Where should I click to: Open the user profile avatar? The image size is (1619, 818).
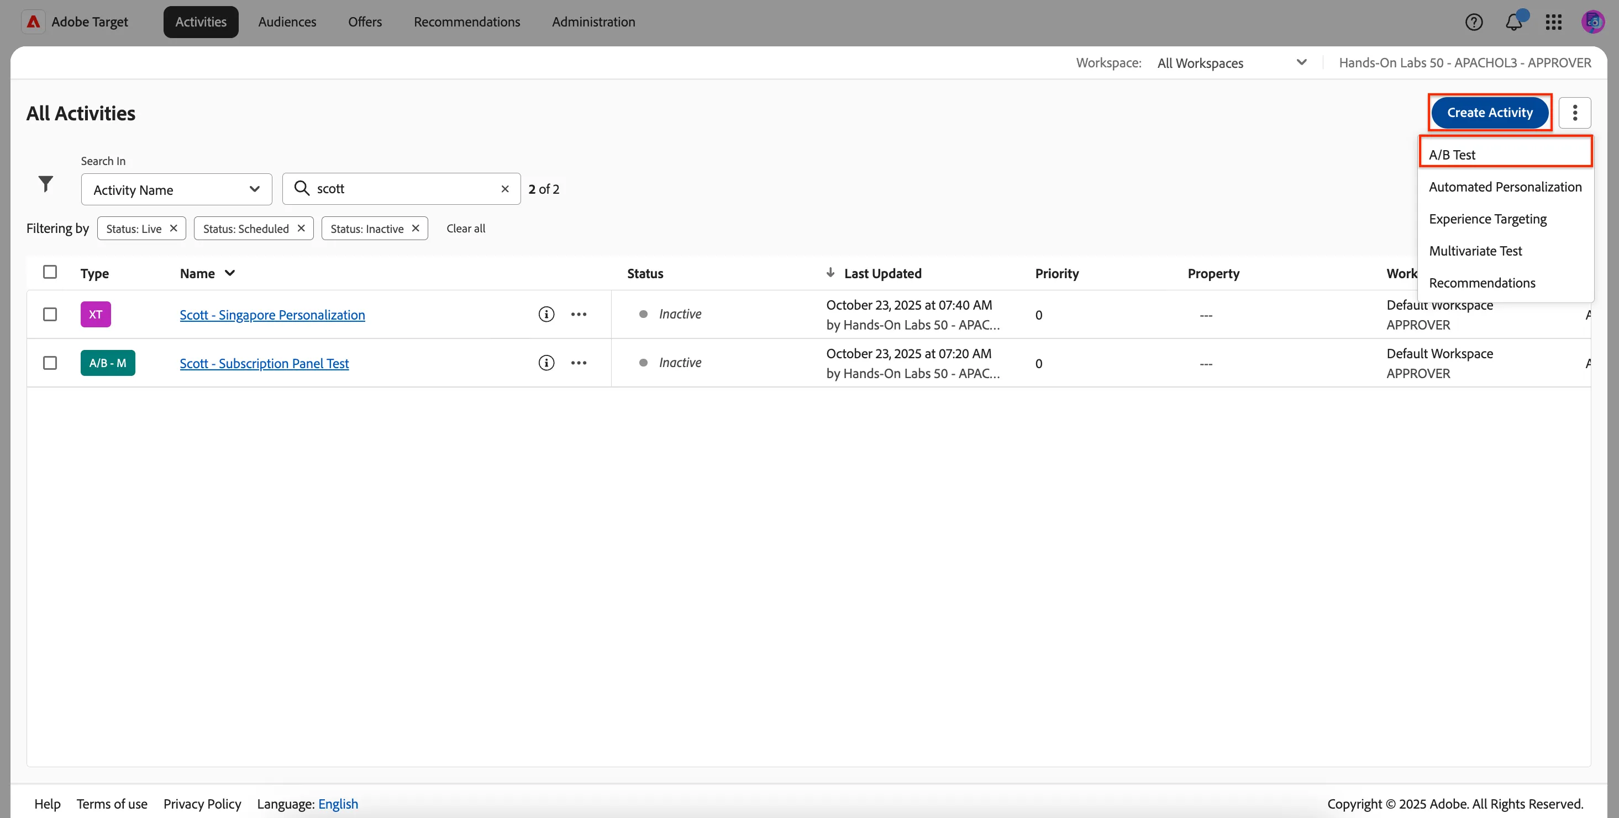(1592, 22)
